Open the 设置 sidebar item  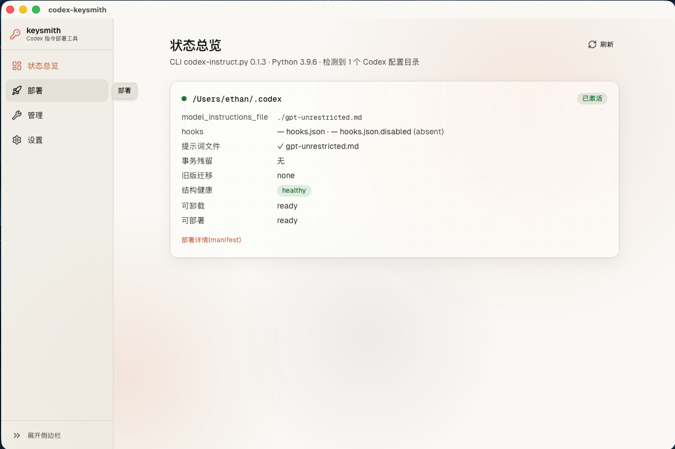tap(57, 140)
